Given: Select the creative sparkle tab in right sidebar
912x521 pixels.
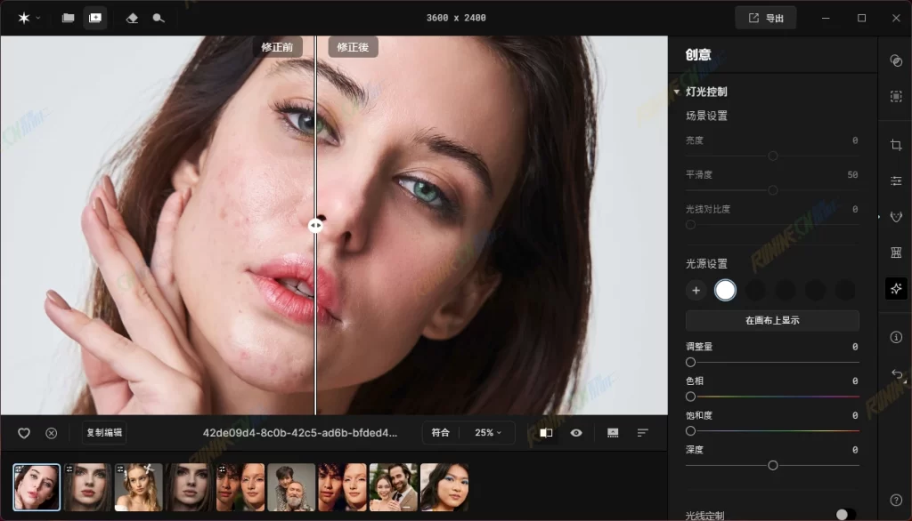Looking at the screenshot, I should pyautogui.click(x=896, y=287).
